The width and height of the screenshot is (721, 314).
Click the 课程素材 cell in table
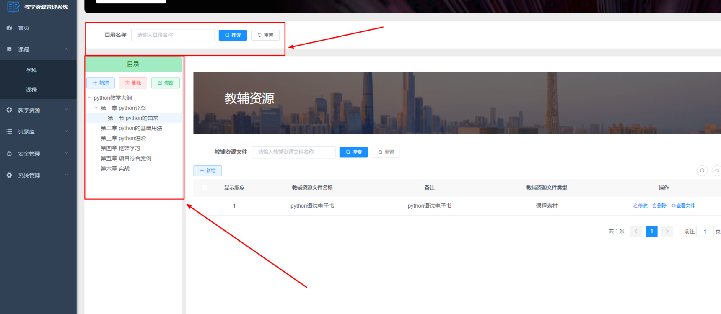pyautogui.click(x=547, y=206)
